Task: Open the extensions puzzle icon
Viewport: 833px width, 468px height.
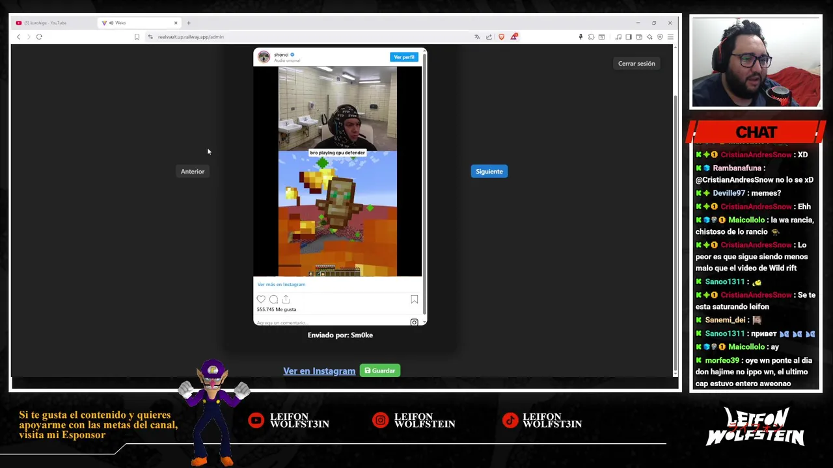Action: click(x=591, y=37)
